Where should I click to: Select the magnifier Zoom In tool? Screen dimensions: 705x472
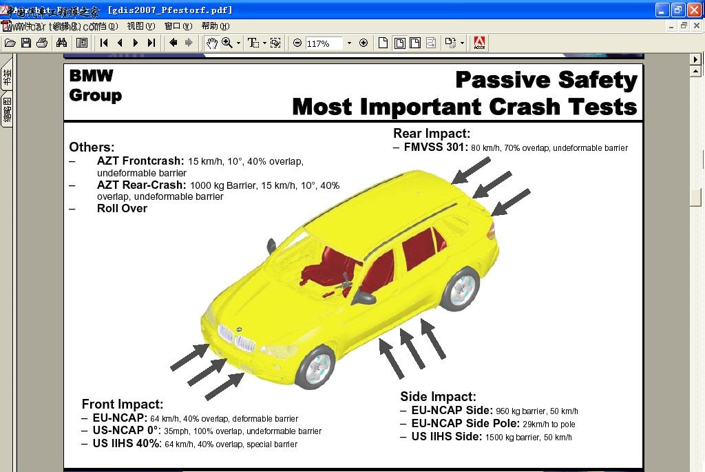(x=227, y=43)
